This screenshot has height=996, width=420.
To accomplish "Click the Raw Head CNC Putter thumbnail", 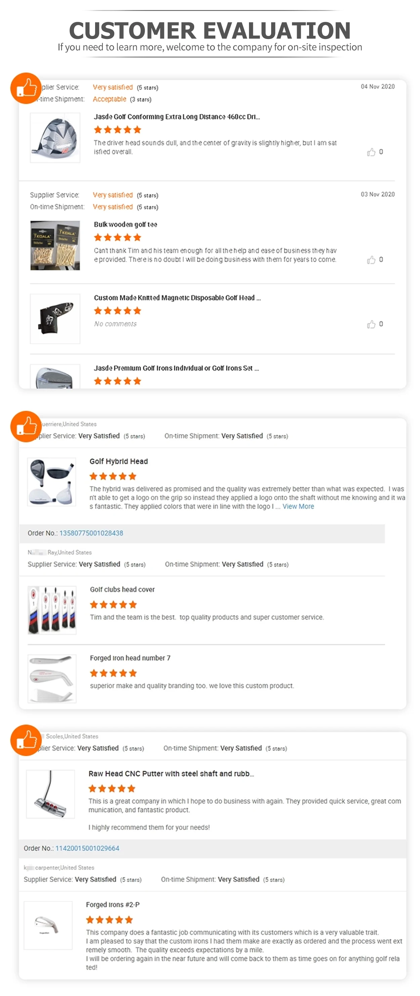I will point(50,794).
